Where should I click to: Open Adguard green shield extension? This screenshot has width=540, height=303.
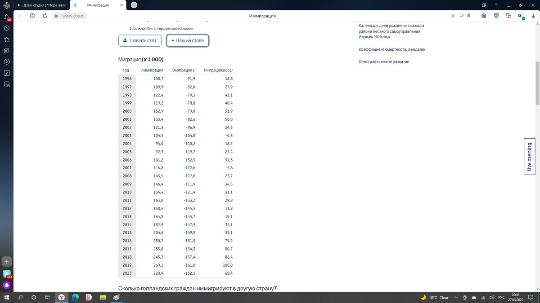tap(496, 16)
